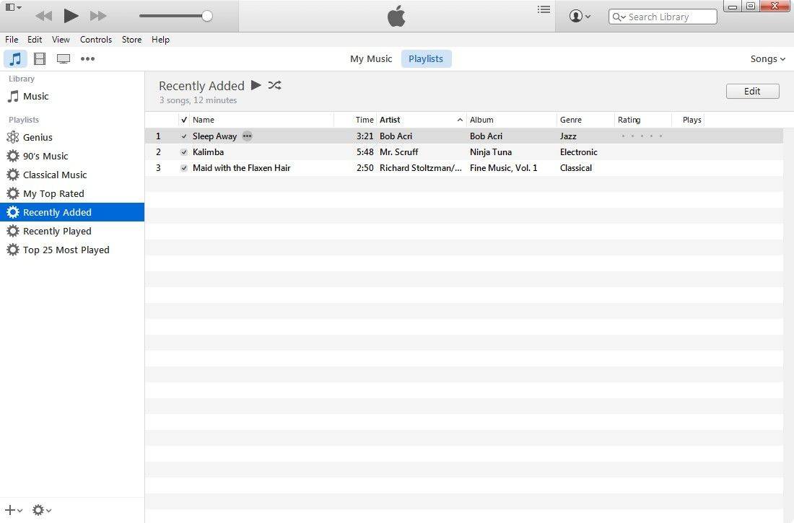Image resolution: width=794 pixels, height=523 pixels.
Task: Open the 90's Music smart playlist
Action: (72, 156)
